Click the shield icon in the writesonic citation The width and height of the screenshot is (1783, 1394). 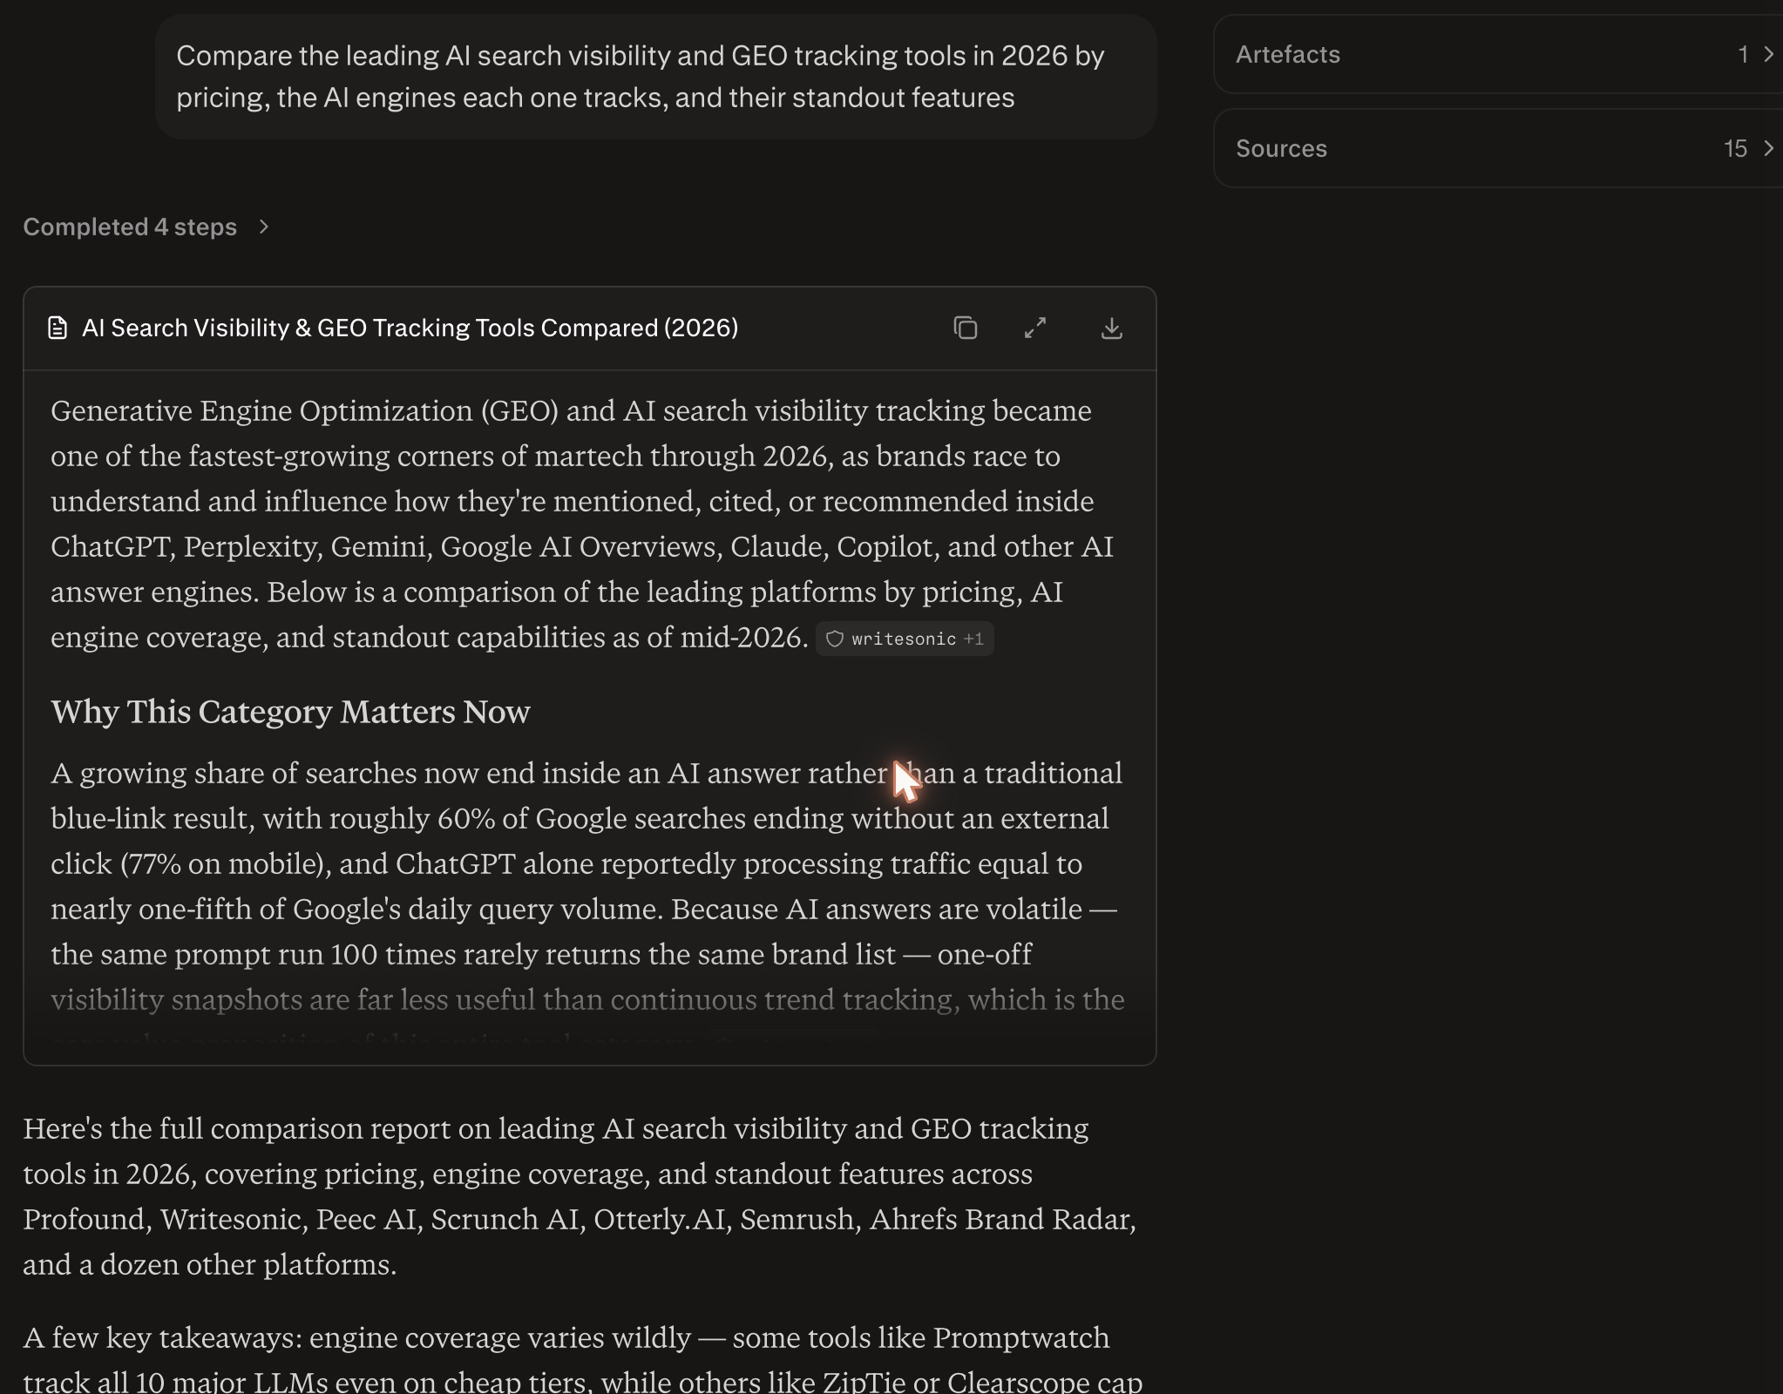coord(834,639)
